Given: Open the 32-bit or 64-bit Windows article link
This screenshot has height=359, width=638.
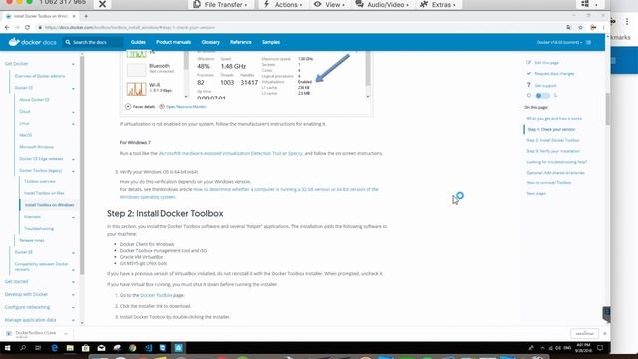Looking at the screenshot, I should (248, 193).
